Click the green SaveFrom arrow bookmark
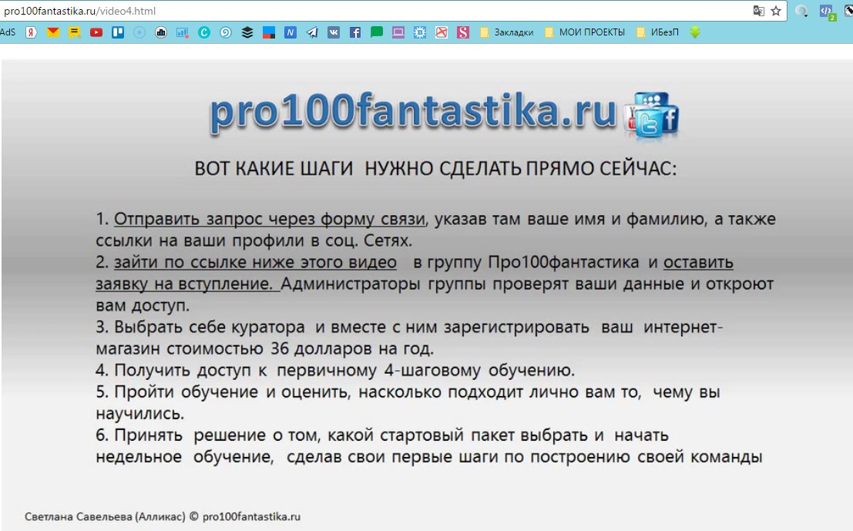 coord(694,32)
